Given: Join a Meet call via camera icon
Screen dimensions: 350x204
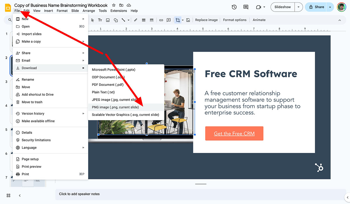Looking at the screenshot, I should 258,7.
